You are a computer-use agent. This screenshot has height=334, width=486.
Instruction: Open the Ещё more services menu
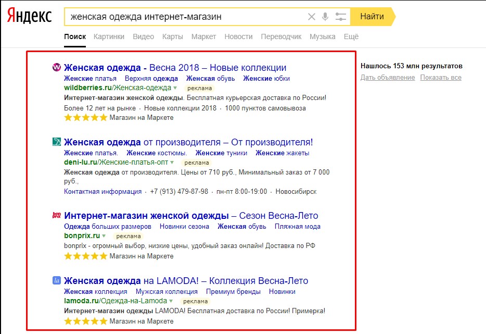(x=351, y=36)
